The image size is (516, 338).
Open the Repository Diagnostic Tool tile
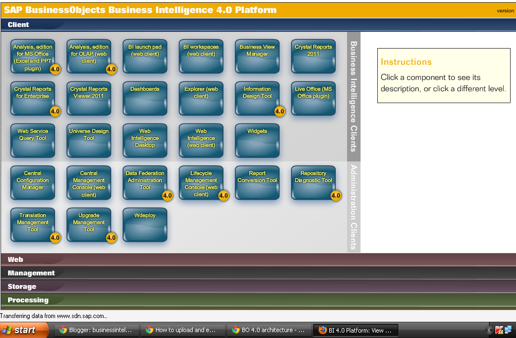[313, 182]
